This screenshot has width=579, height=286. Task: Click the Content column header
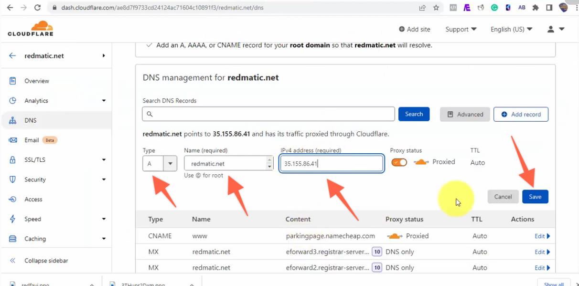[298, 219]
